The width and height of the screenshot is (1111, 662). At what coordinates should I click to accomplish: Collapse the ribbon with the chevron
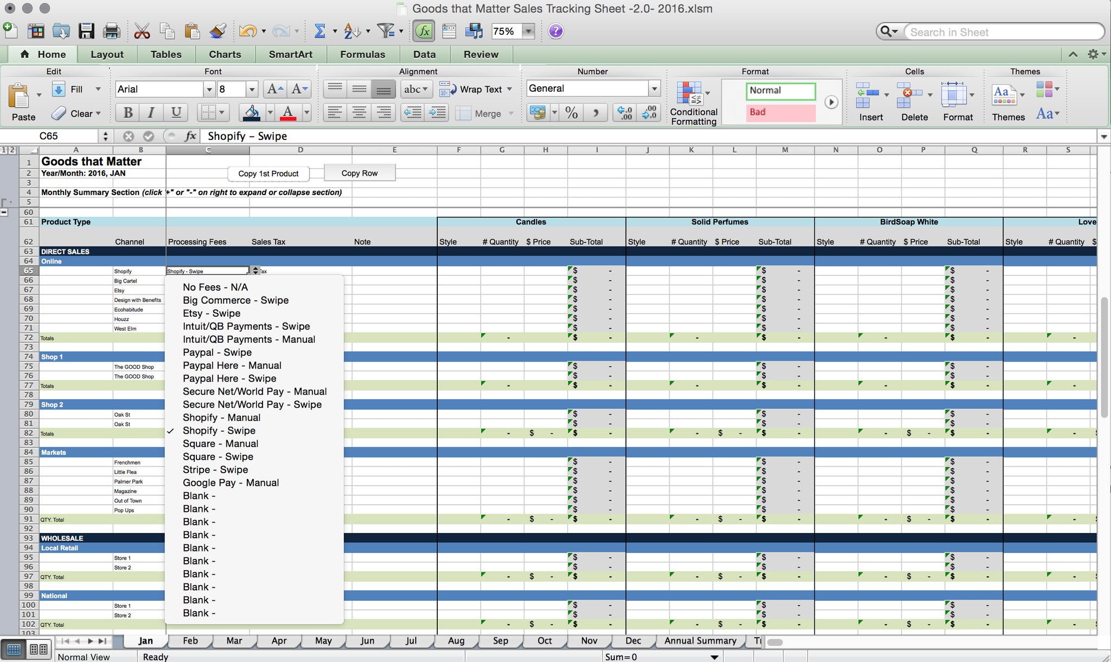[x=1073, y=54]
